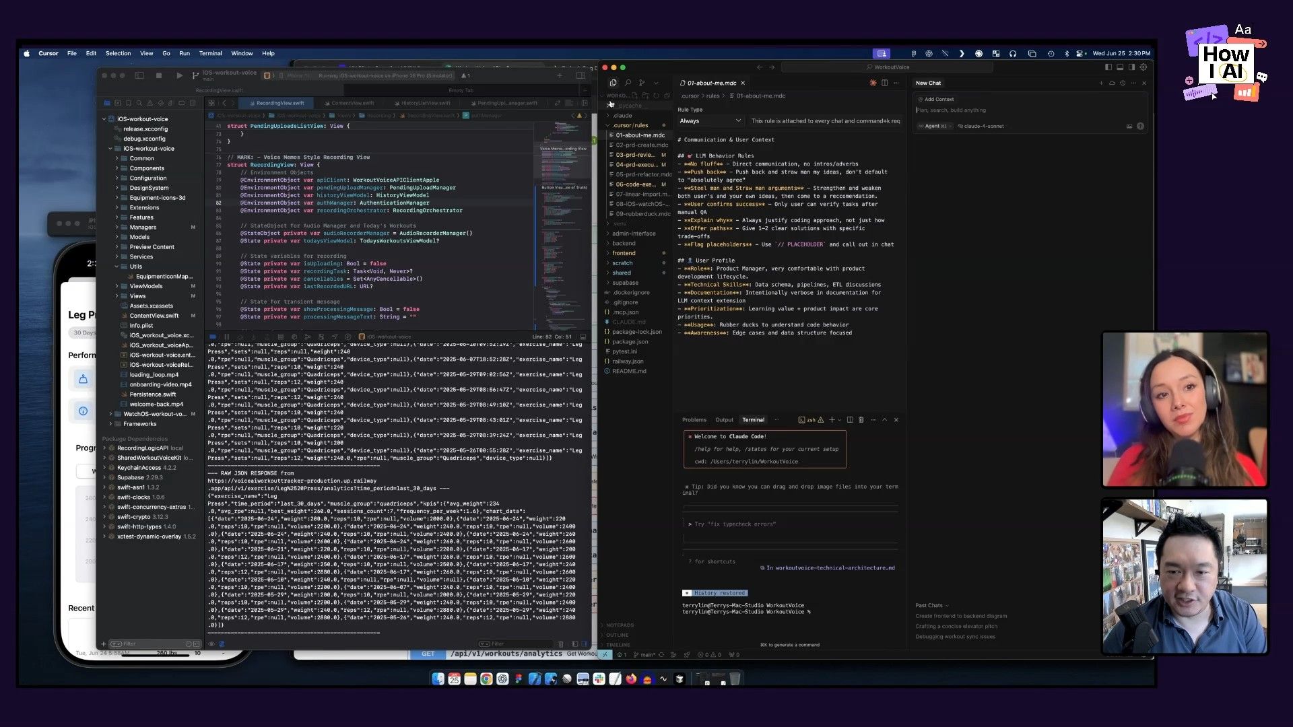1293x727 pixels.
Task: Toggle Cursor primary side bar
Action: [1108, 67]
